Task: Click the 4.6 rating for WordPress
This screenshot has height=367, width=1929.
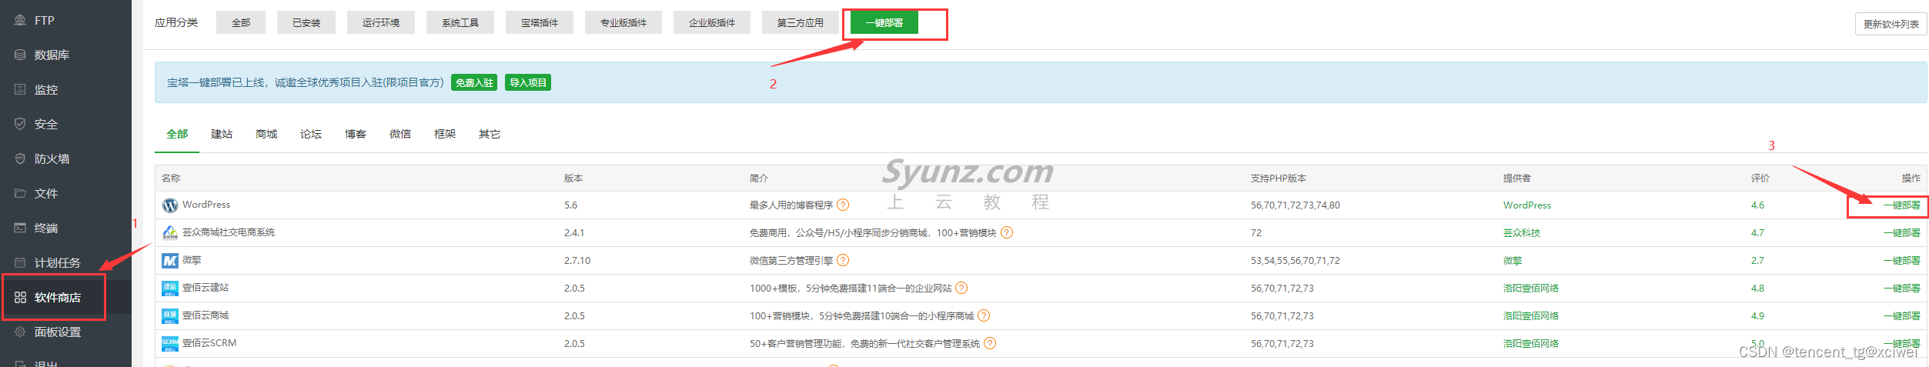Action: (x=1757, y=205)
